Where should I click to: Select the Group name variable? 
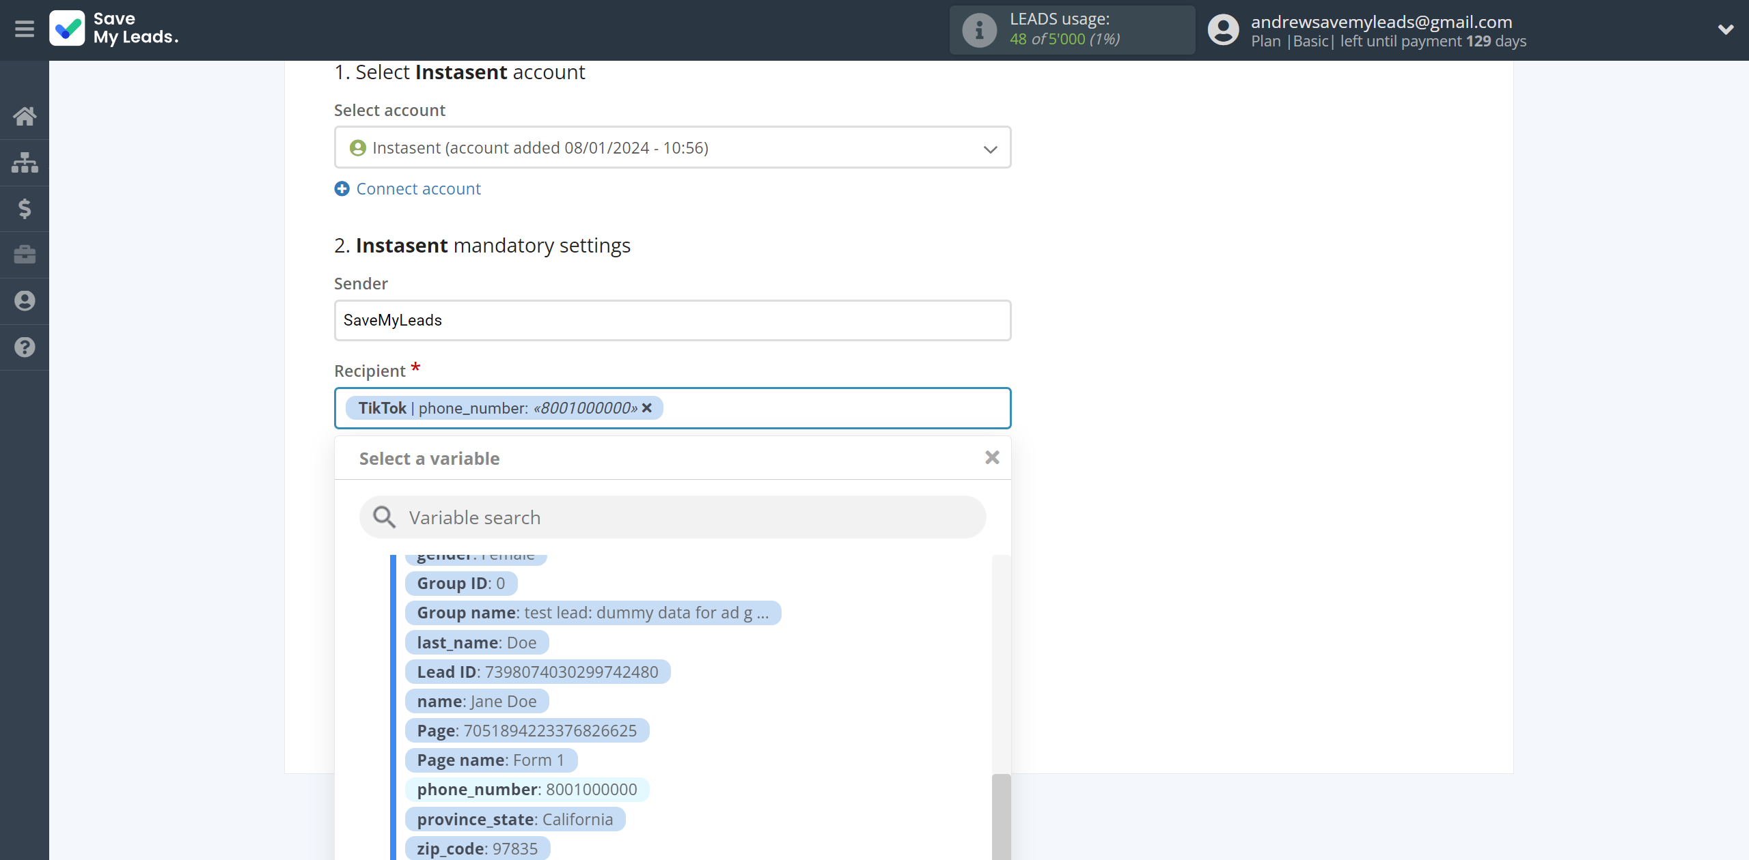pos(592,613)
